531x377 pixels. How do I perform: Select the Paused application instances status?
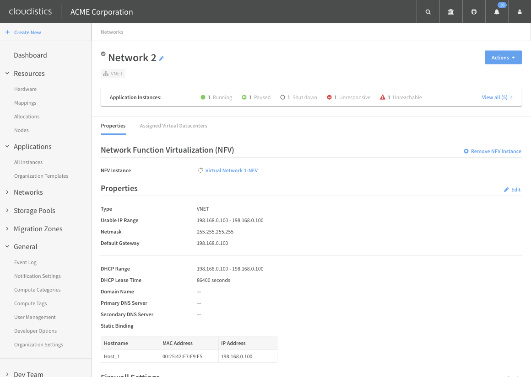pos(256,97)
